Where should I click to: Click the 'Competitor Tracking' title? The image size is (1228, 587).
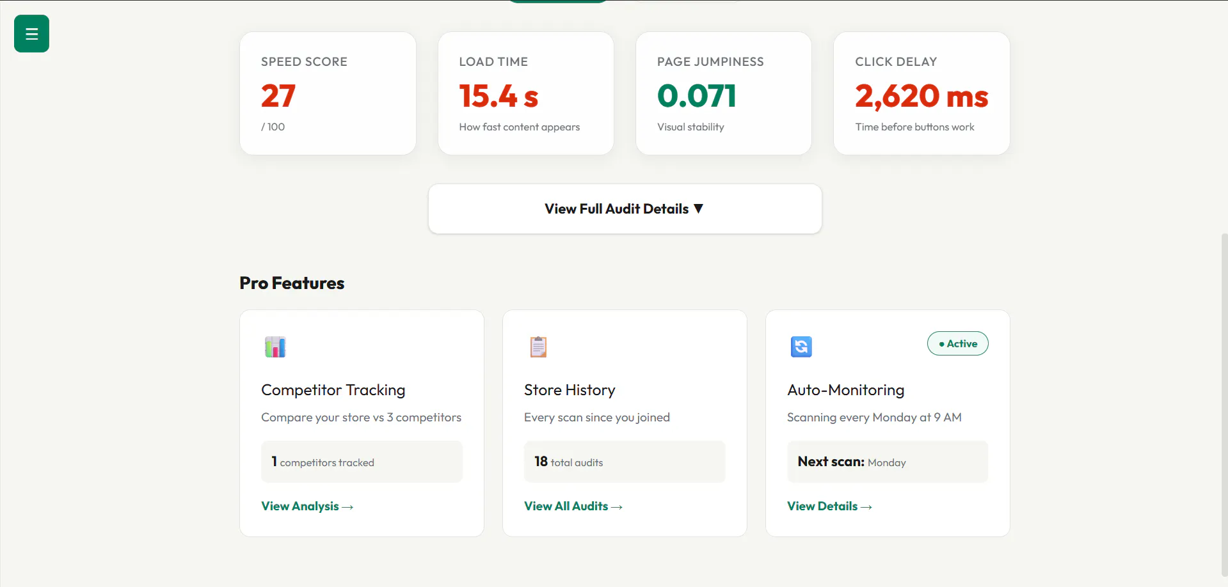333,390
